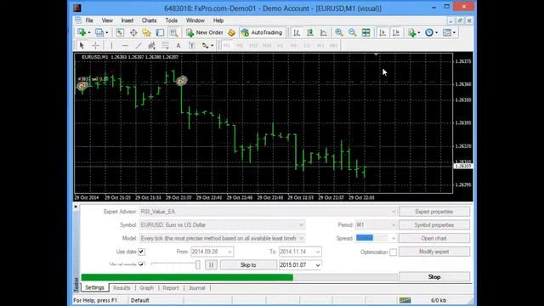544x306 pixels.
Task: Click the New Order button
Action: pos(205,32)
